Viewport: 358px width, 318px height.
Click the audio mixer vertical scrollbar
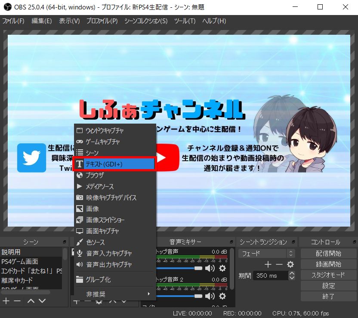point(232,269)
